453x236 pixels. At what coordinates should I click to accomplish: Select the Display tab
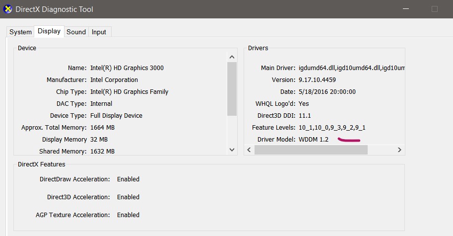[x=49, y=31]
